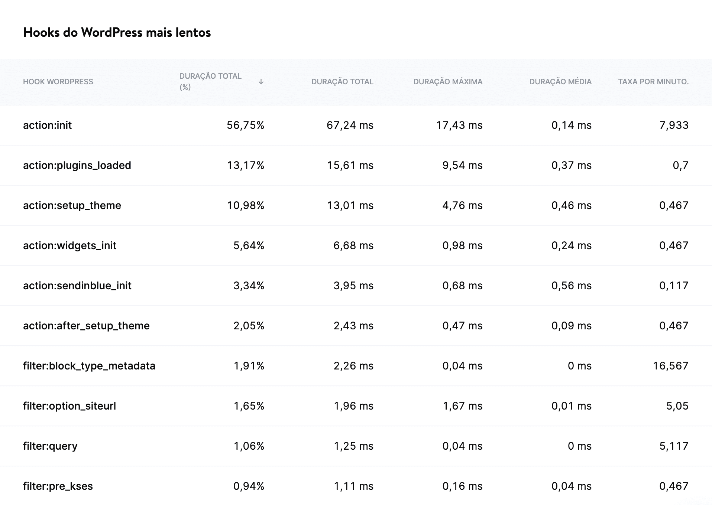Viewport: 712px width, 505px height.
Task: Select the filter:pre_kses hook row
Action: [58, 486]
